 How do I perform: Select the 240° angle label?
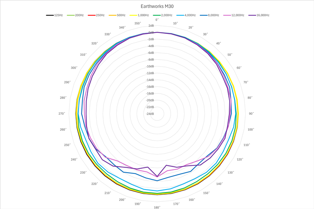pos(74,159)
